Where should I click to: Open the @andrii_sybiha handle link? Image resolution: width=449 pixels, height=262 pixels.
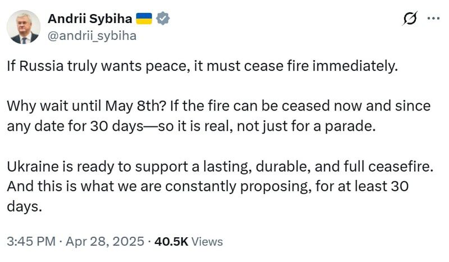tap(92, 36)
